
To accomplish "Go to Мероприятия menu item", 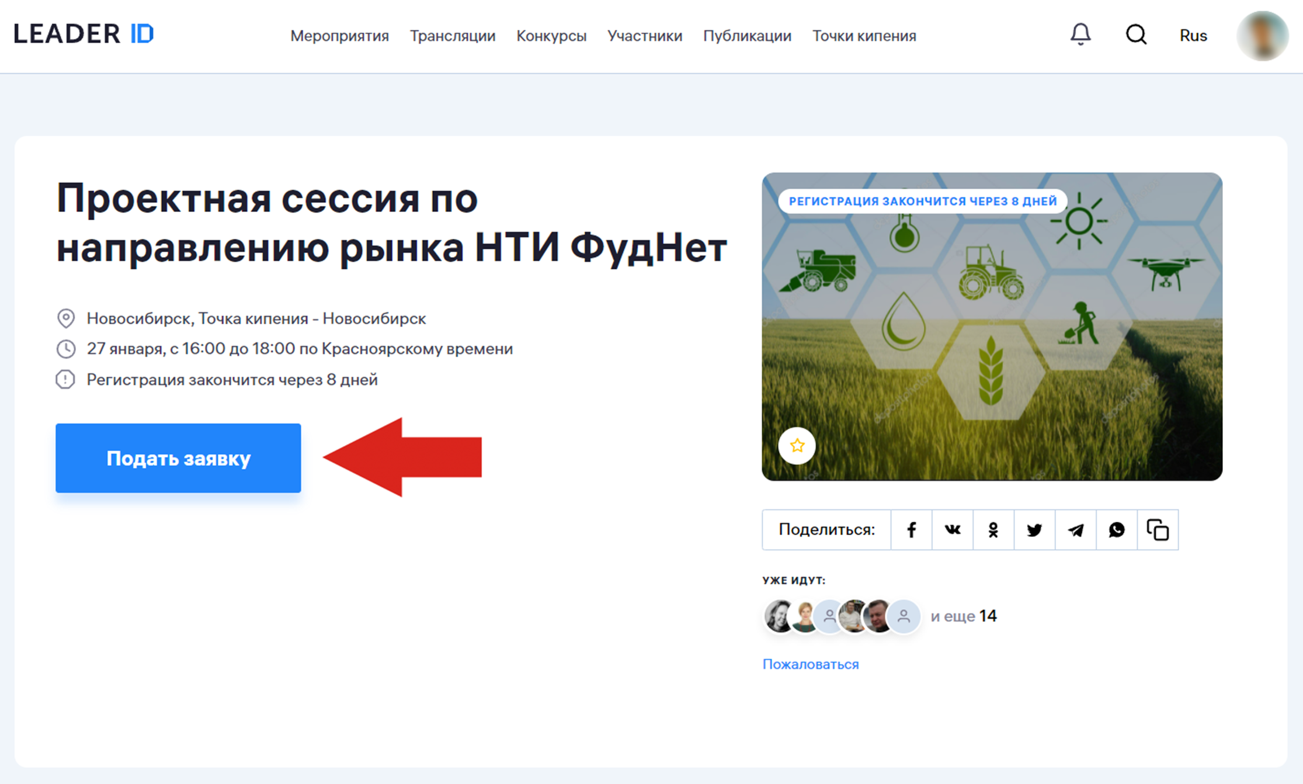I will (339, 36).
